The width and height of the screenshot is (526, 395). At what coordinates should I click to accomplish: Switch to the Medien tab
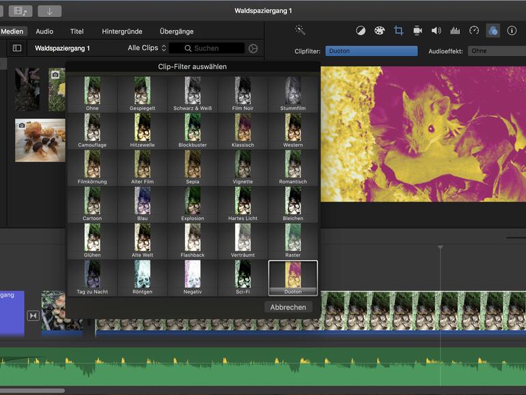point(12,31)
